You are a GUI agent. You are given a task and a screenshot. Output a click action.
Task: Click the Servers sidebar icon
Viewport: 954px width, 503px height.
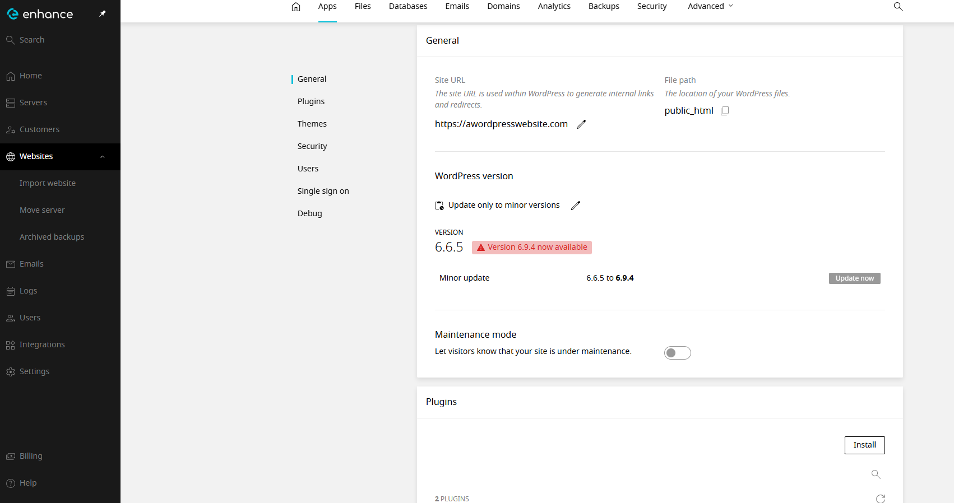tap(11, 103)
